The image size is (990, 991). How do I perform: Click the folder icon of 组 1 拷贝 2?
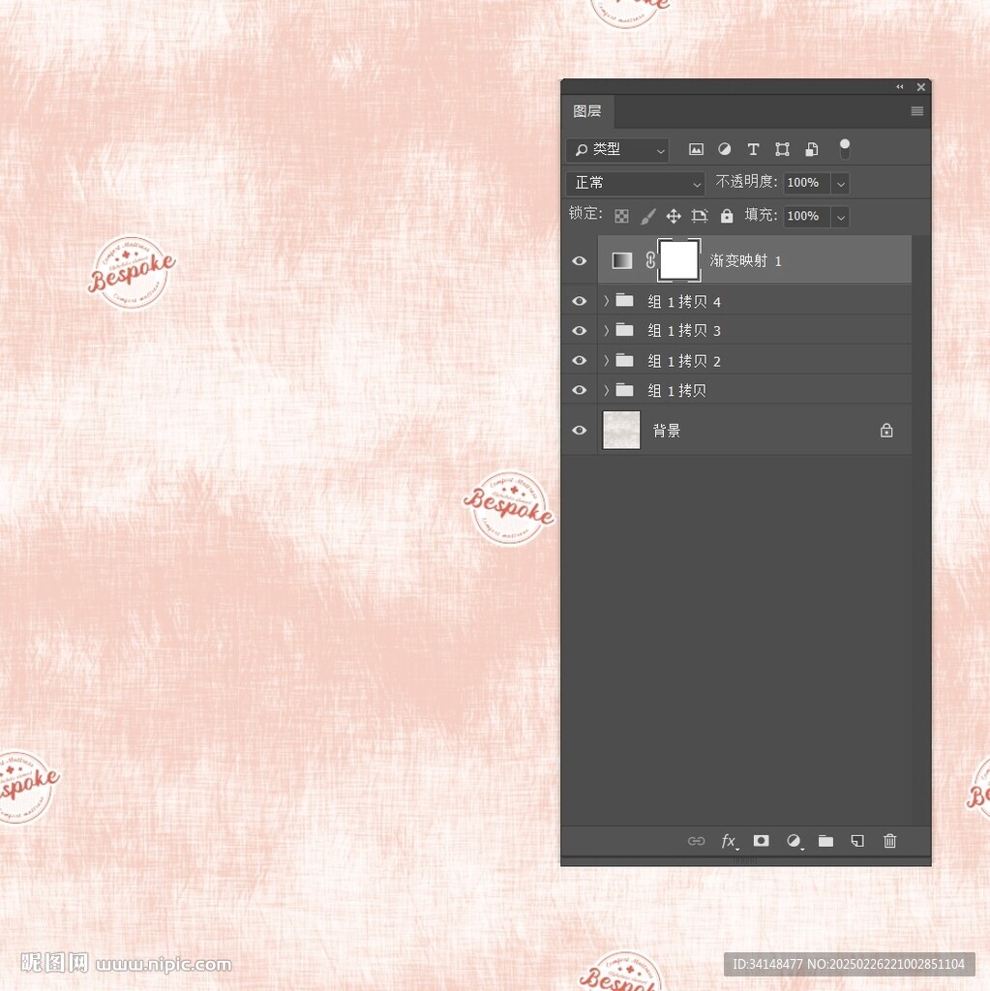point(624,360)
